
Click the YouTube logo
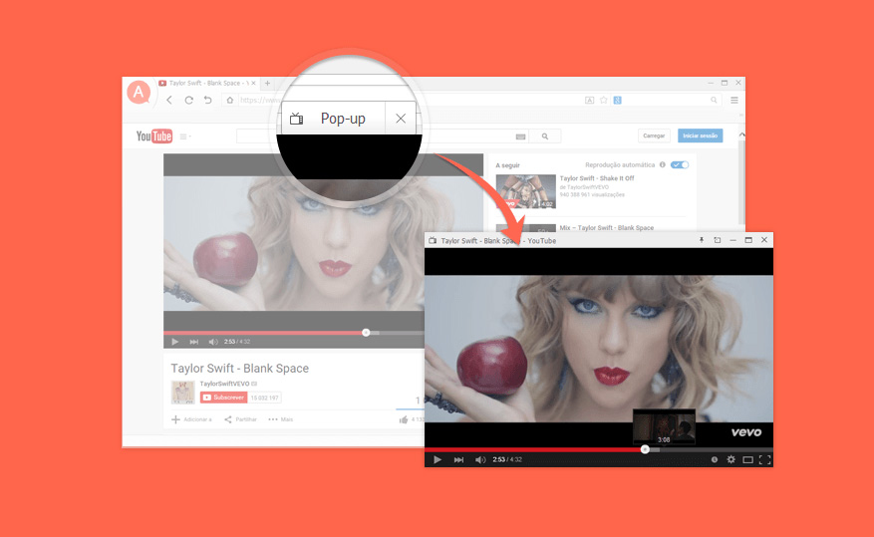154,135
